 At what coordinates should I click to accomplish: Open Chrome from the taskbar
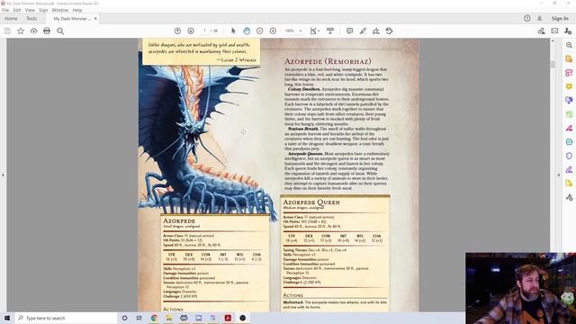154,318
